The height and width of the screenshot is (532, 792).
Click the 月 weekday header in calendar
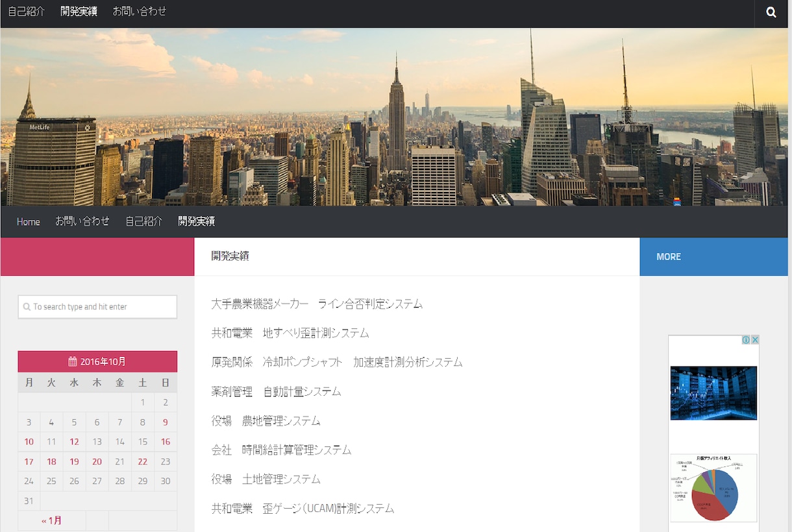click(29, 383)
